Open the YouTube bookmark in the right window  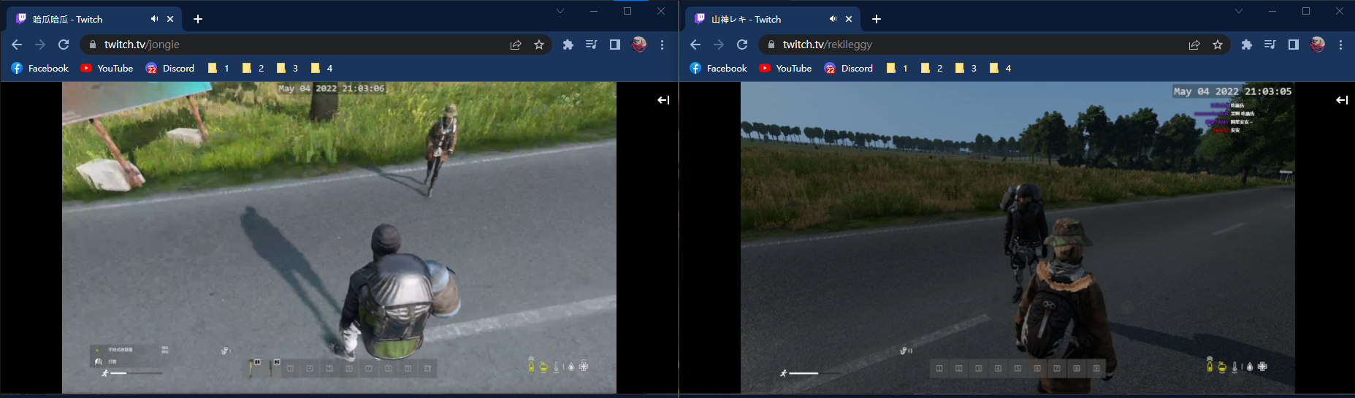785,68
